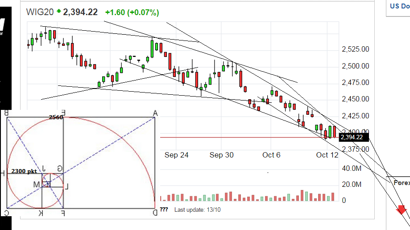Viewport: 410px width, 230px height.
Task: Open the US Do tab at top right
Action: 400,6
